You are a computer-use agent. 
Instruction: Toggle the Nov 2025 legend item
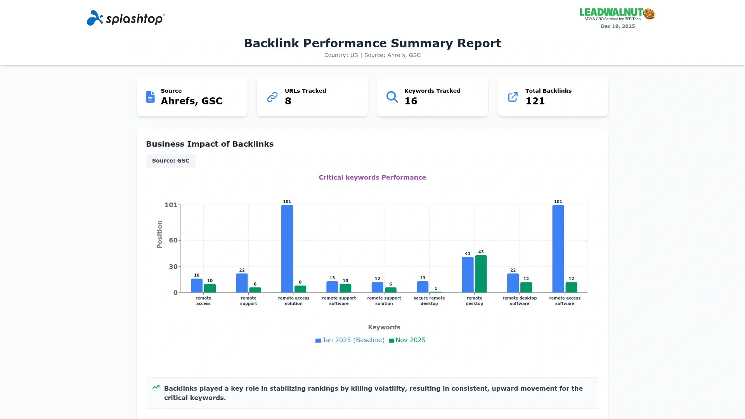[410, 340]
